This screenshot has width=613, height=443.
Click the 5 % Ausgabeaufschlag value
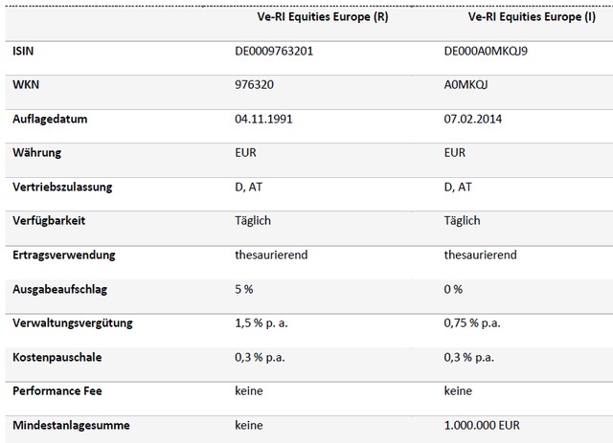point(243,289)
